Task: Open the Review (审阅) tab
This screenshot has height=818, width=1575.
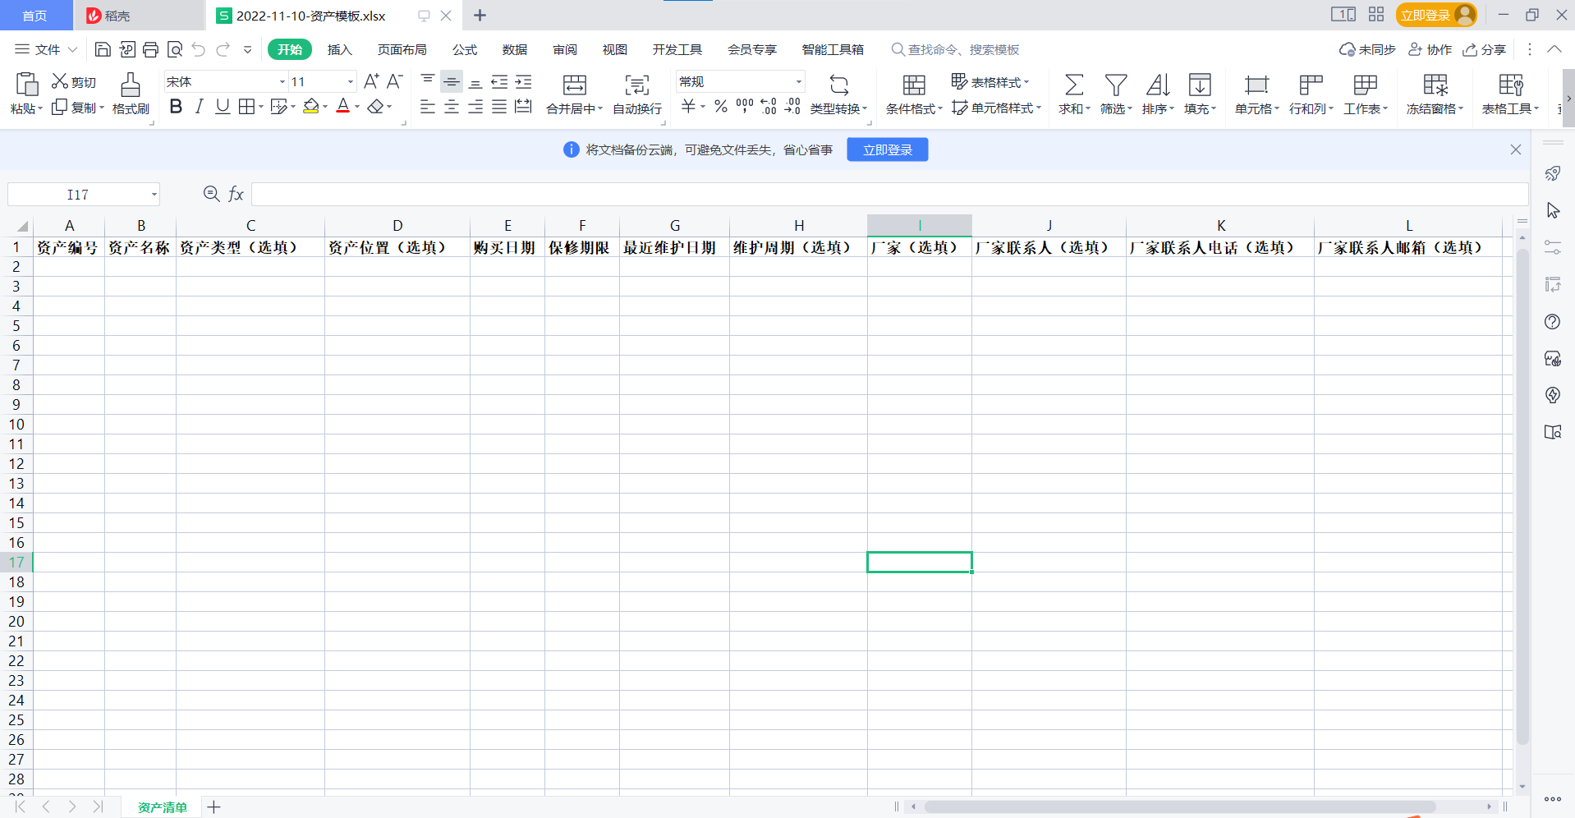Action: [565, 49]
